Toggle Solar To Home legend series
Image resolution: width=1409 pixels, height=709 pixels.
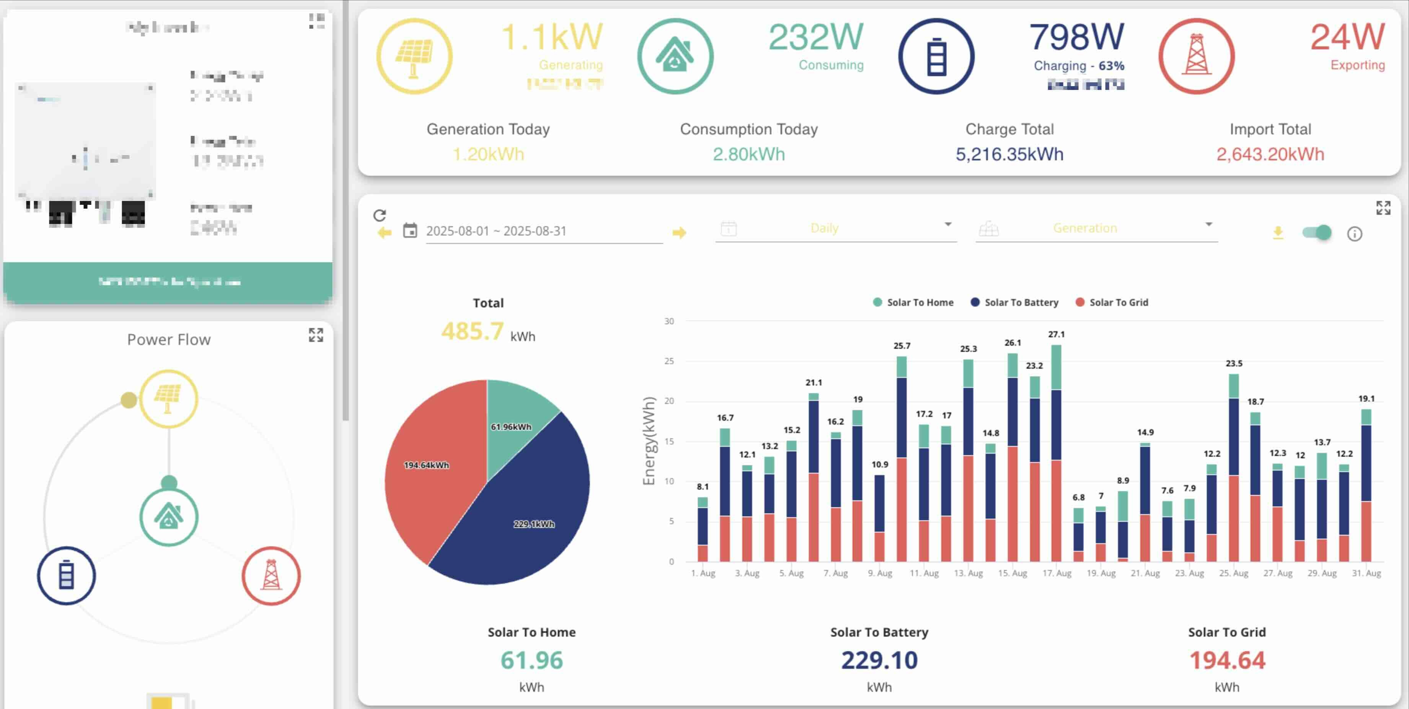pos(913,302)
